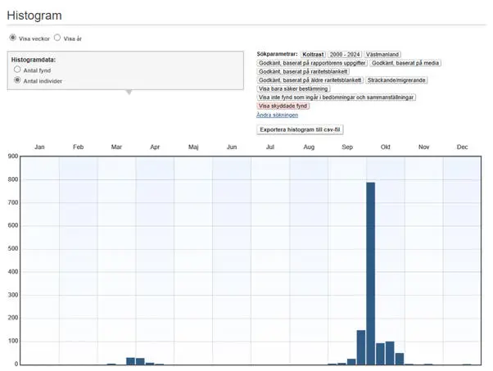Viewport: 493px width, 371px height.
Task: Click the 'Ändra sökningen' link
Action: click(x=278, y=115)
